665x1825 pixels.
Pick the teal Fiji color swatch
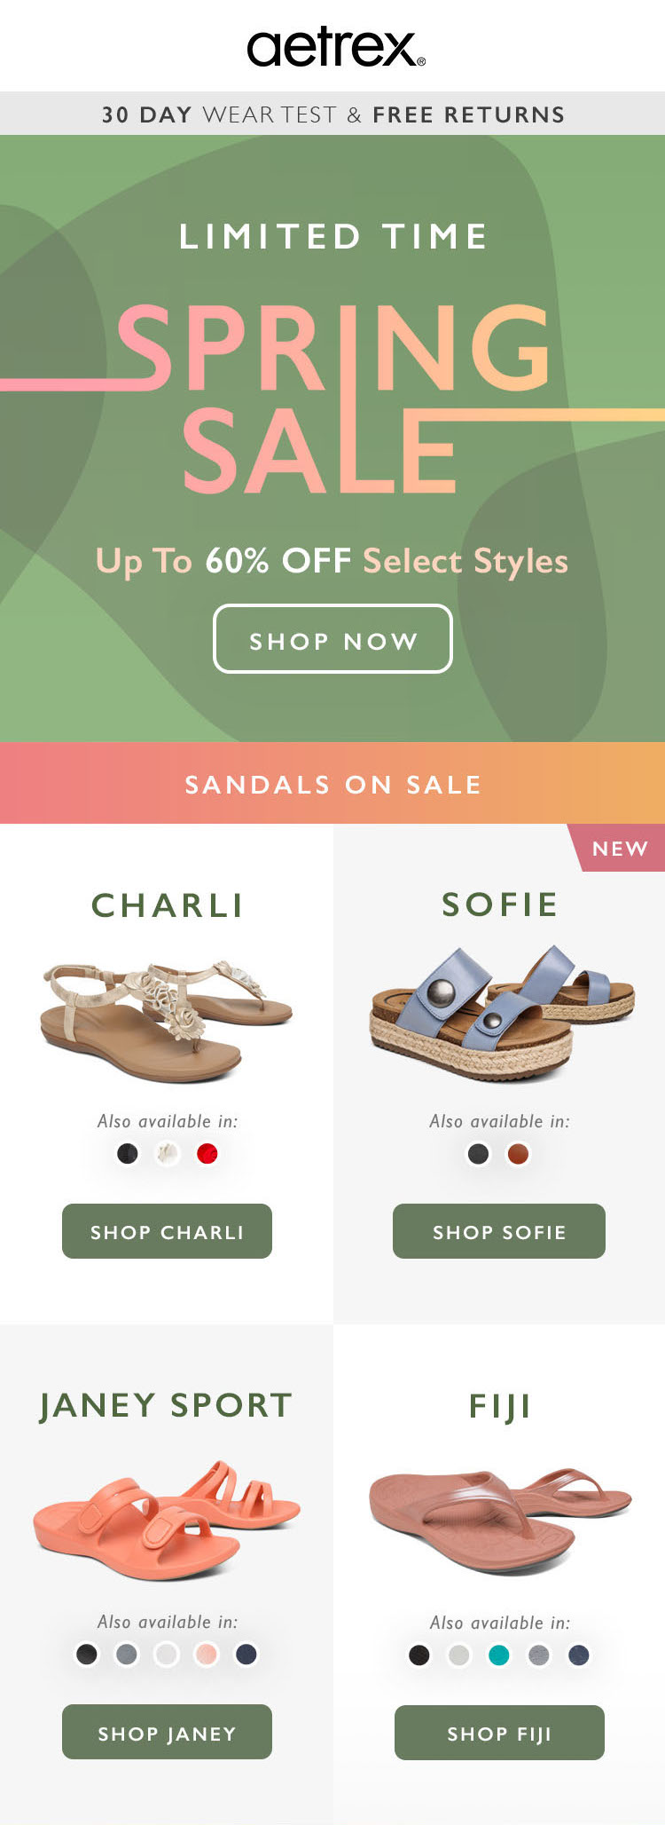tap(499, 1655)
